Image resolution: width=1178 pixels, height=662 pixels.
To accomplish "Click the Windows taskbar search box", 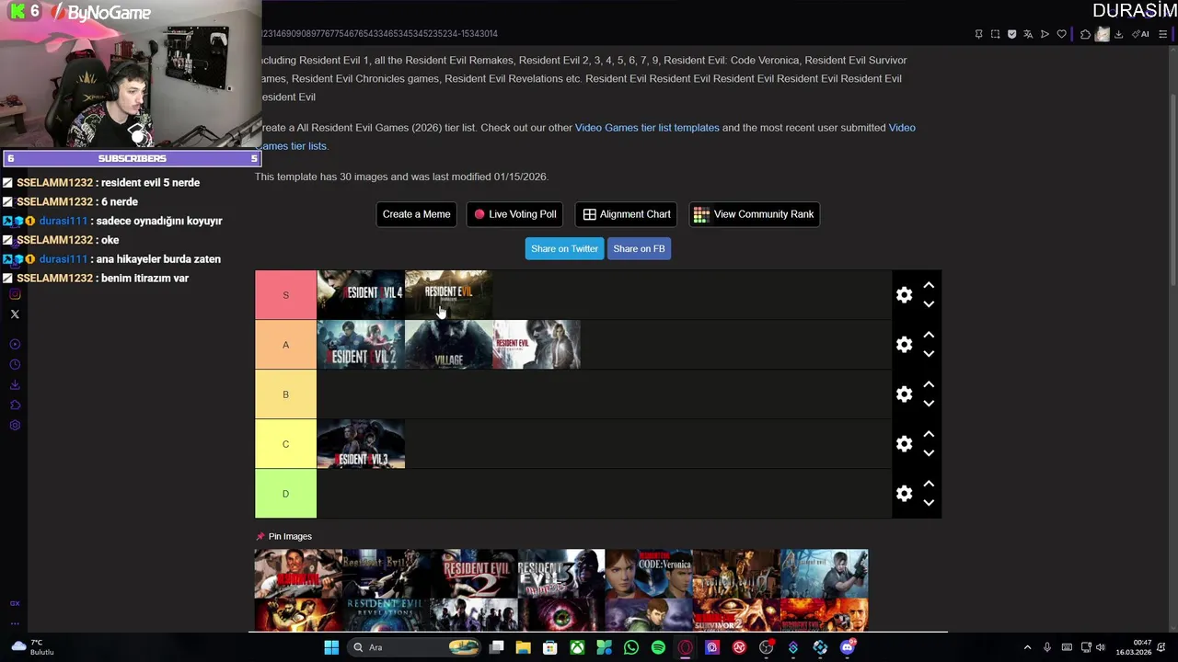I will [414, 647].
